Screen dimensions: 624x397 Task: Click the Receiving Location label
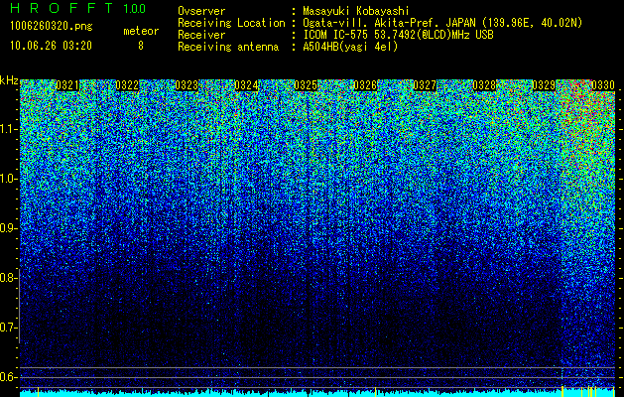(x=231, y=23)
